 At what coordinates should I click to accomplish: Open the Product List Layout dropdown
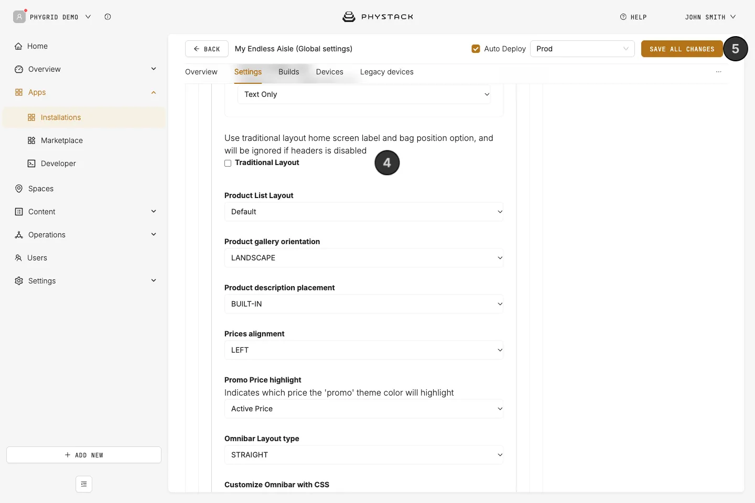(x=364, y=212)
